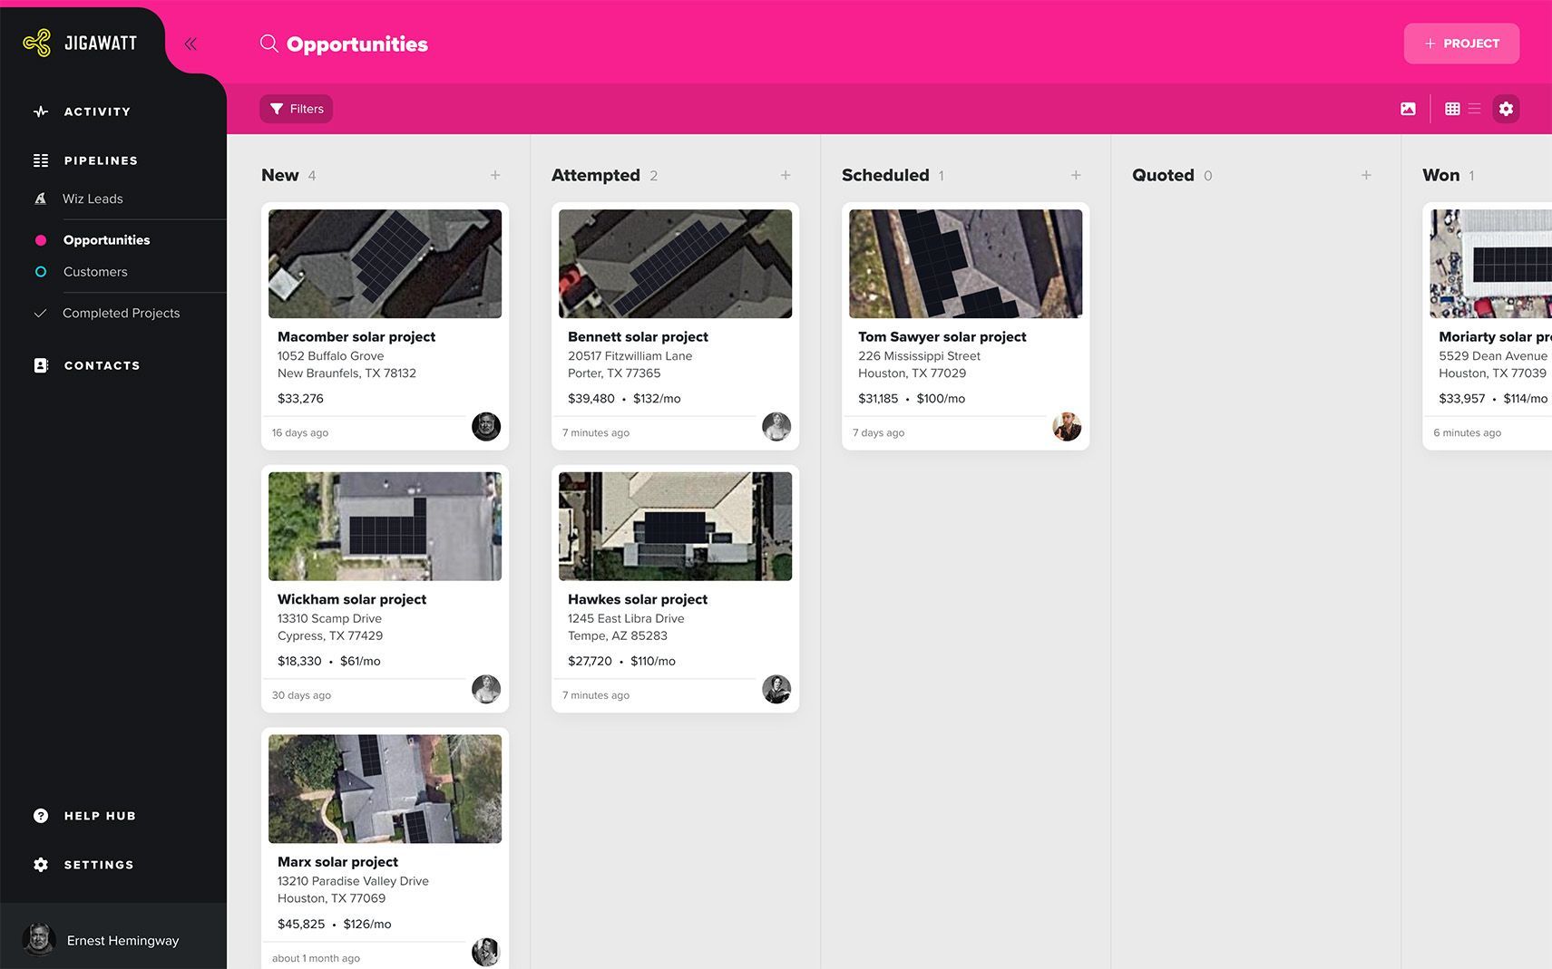Viewport: 1552px width, 969px height.
Task: Open Marx solar project title
Action: [x=337, y=862]
